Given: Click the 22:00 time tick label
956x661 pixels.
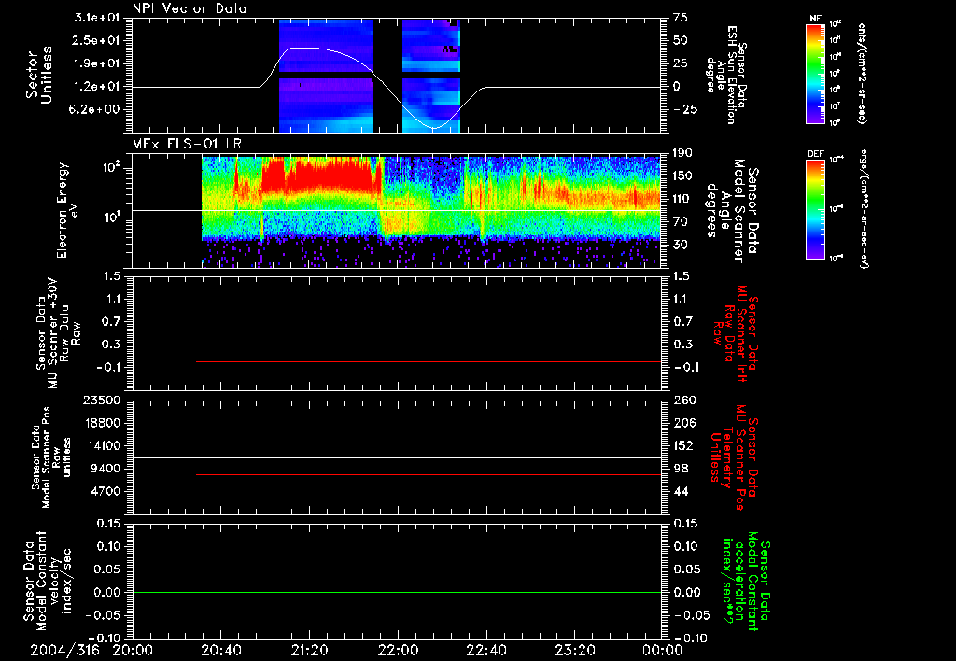Looking at the screenshot, I should 398,650.
